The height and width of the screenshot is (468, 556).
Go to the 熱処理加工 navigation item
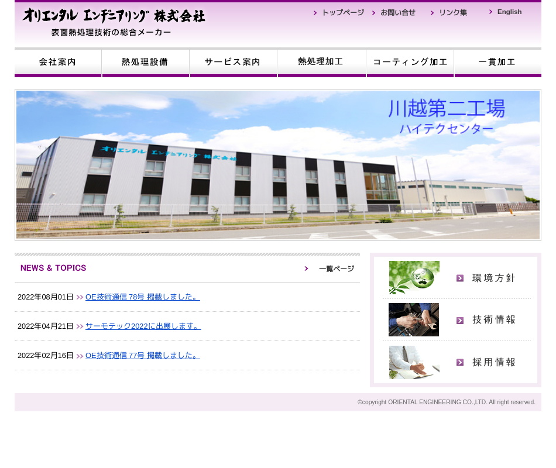(321, 62)
